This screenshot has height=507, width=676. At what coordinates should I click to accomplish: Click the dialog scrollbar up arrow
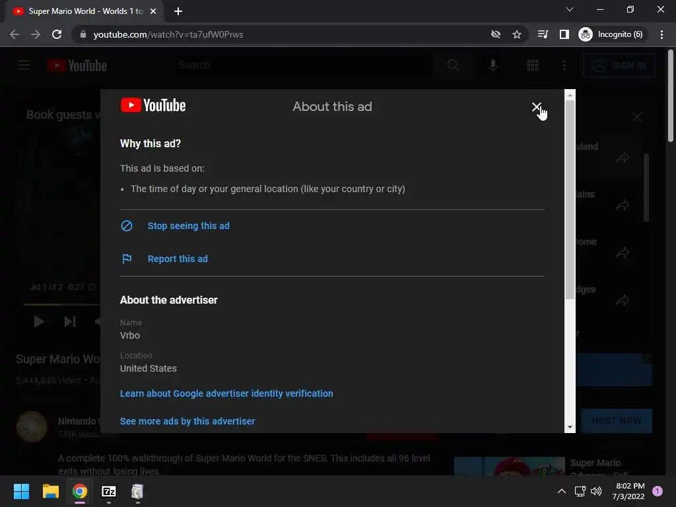(x=570, y=95)
